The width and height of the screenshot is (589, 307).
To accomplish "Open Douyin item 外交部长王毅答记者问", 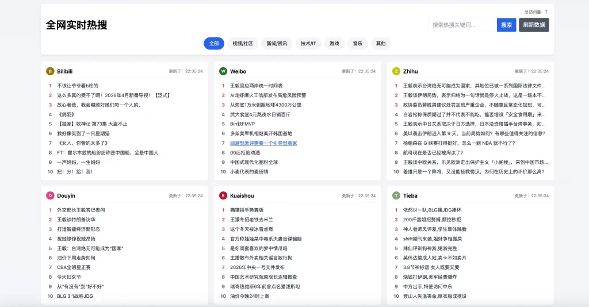I will [81, 210].
